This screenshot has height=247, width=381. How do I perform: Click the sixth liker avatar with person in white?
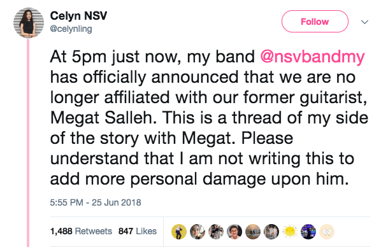(271, 232)
